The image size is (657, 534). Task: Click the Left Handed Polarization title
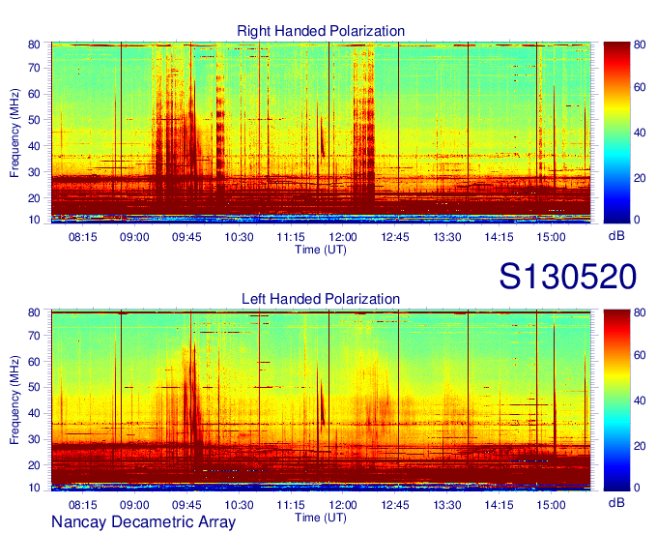[321, 299]
